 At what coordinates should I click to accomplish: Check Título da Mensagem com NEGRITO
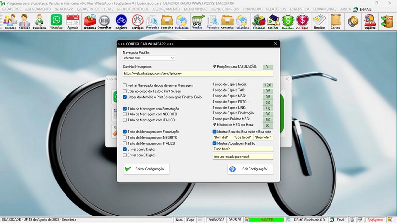pyautogui.click(x=125, y=114)
